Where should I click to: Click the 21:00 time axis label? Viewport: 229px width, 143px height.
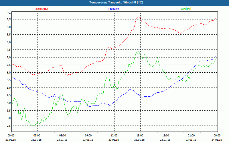[192, 136]
